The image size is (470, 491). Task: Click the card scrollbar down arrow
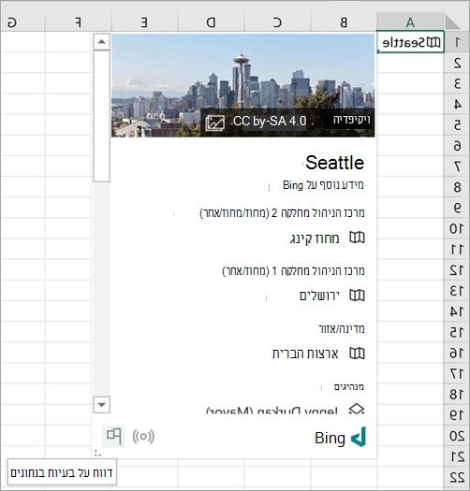coord(102,405)
